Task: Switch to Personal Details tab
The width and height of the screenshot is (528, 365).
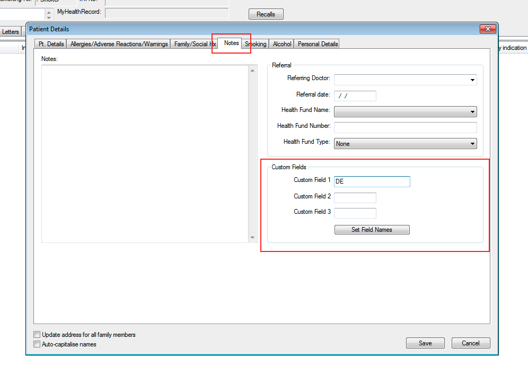Action: (x=318, y=44)
